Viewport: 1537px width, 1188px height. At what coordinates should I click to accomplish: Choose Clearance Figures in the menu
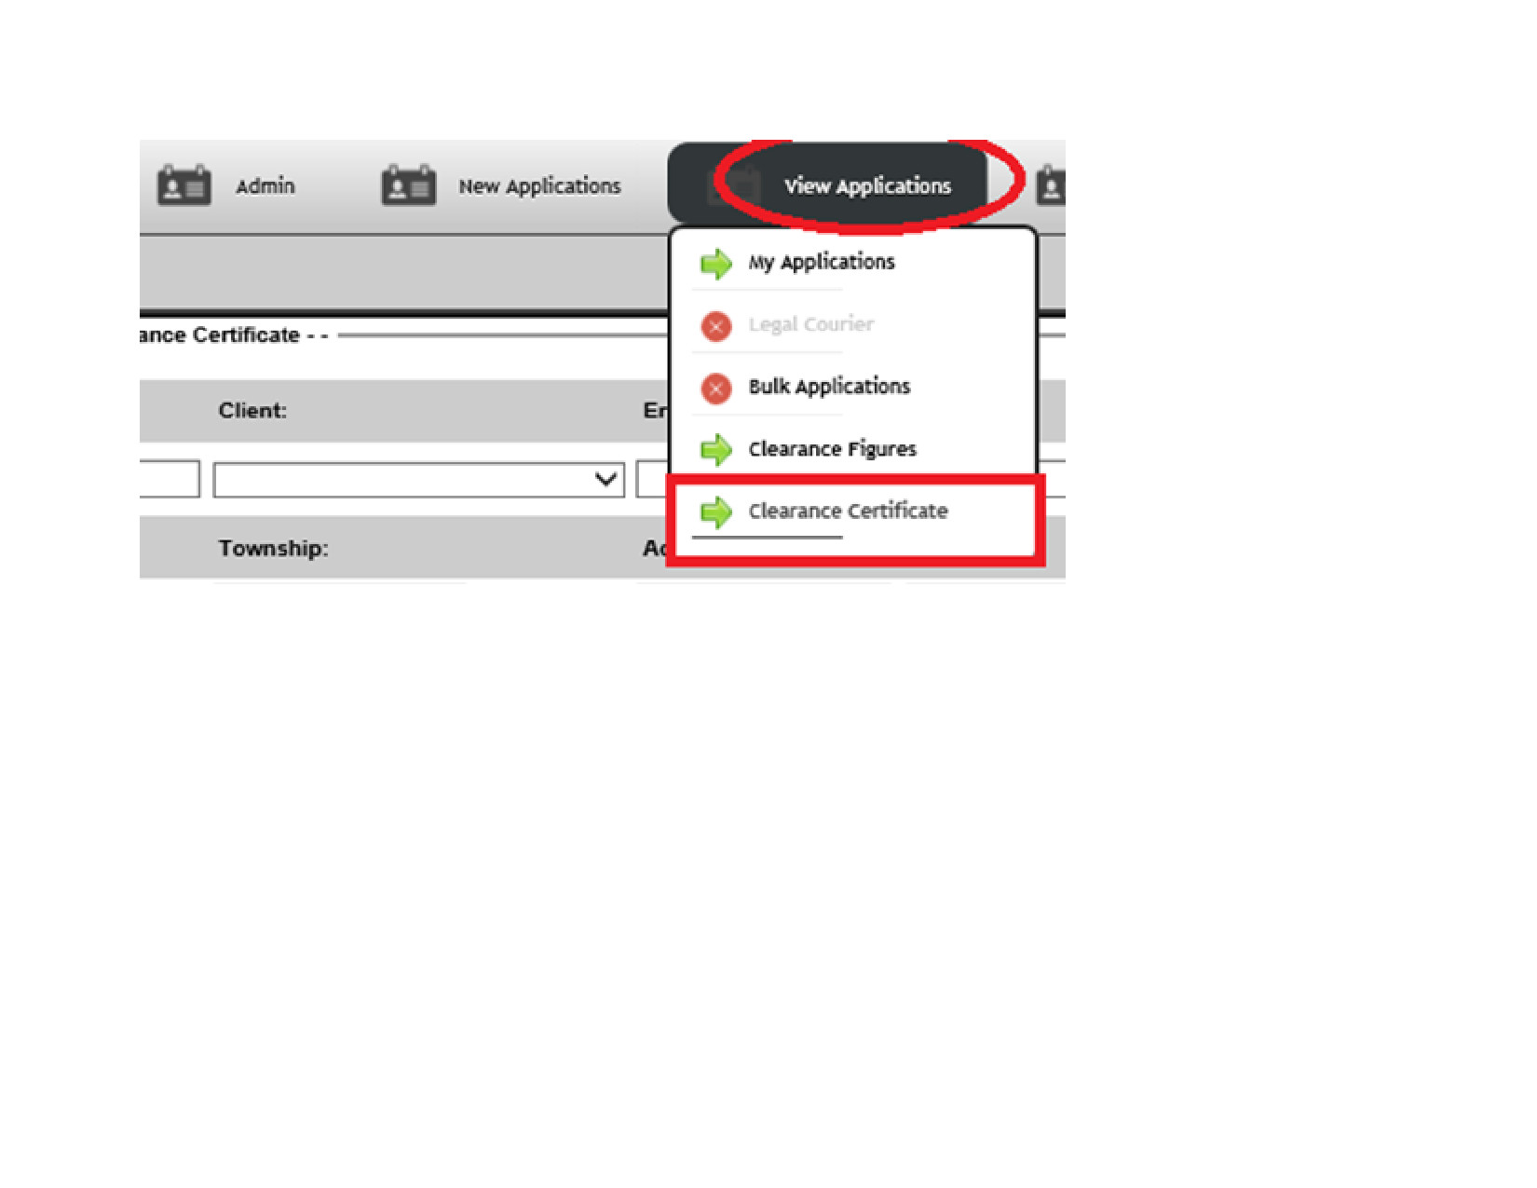833,449
